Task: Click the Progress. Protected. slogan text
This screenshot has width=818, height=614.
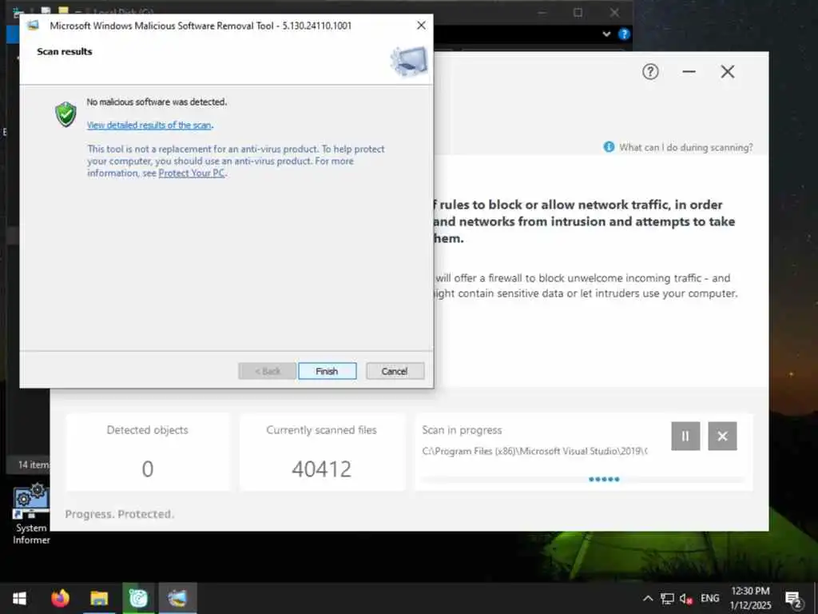Action: pos(120,514)
